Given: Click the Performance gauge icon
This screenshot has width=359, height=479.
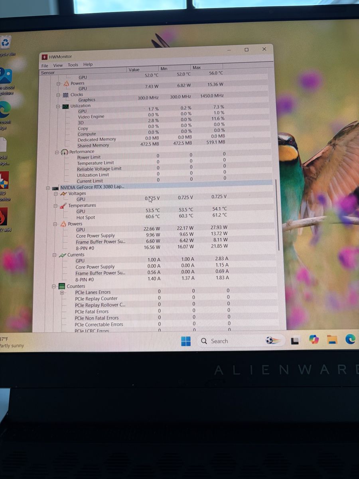Looking at the screenshot, I should [x=65, y=152].
